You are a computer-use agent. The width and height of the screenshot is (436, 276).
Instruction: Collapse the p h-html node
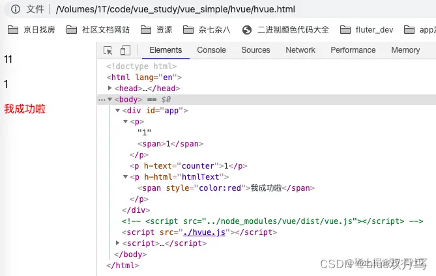125,176
